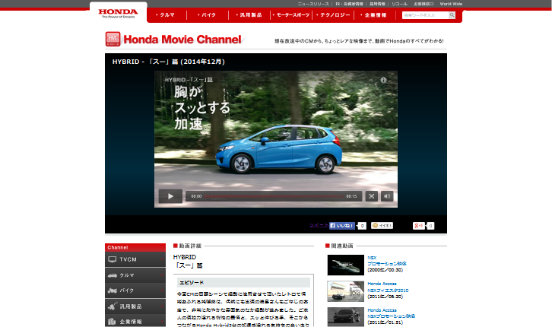Click the search magnifier icon
The image size is (552, 327).
click(452, 14)
